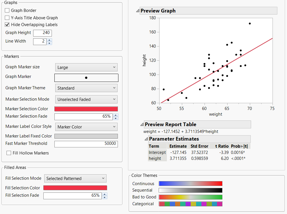Select the Categorical color theme strip

pyautogui.click(x=190, y=204)
